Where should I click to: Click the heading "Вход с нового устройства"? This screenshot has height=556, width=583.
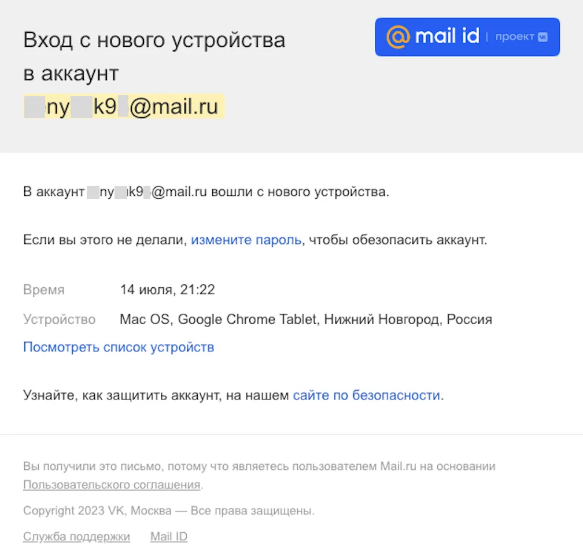[x=154, y=40]
